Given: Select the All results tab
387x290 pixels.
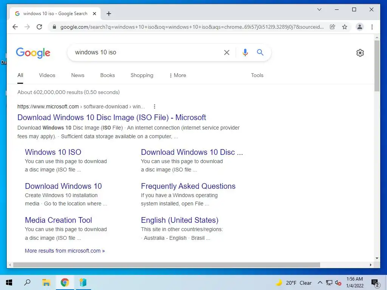Looking at the screenshot, I should click(x=20, y=75).
